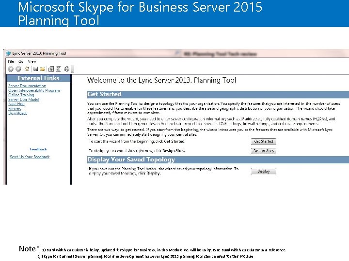This screenshot has width=349, height=261.
Task: Click the Visio export toolbar icon
Action: 51,69
